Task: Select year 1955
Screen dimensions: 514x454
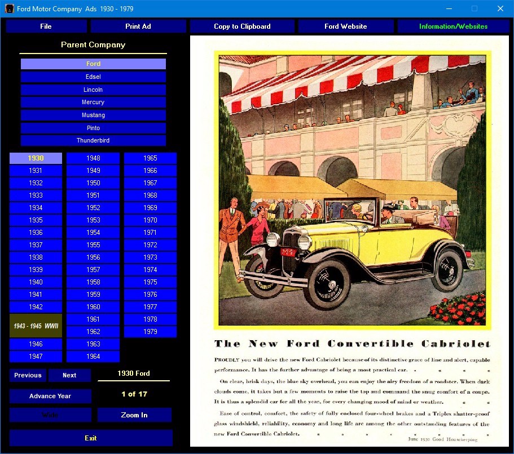Action: (93, 245)
